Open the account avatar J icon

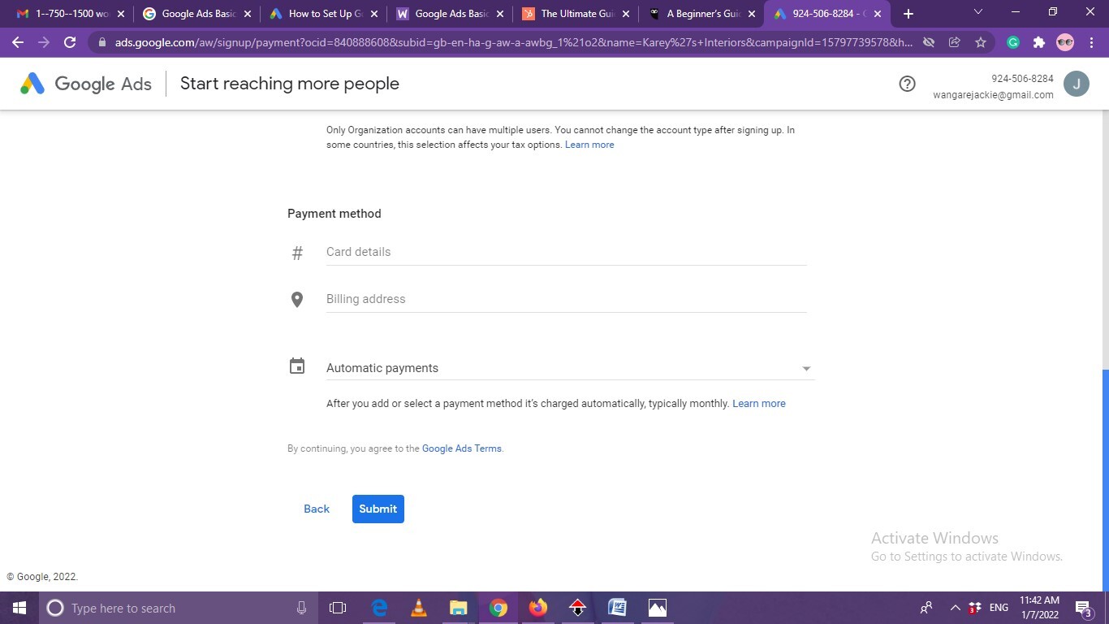click(x=1076, y=84)
